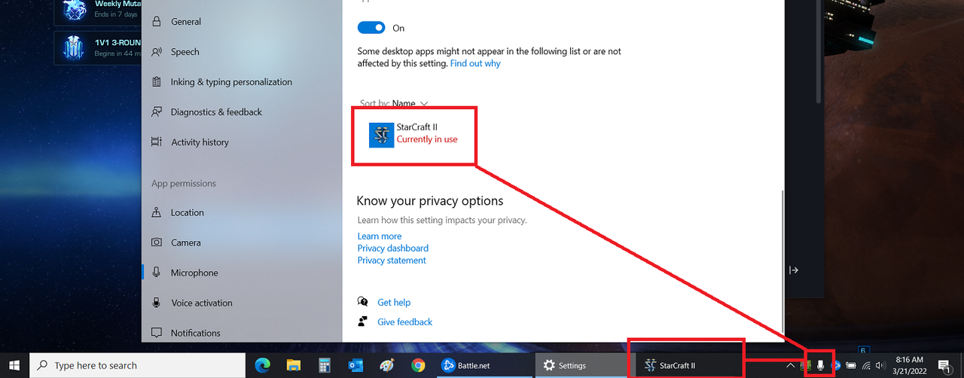Click the Speech sidebar icon
964x378 pixels.
coord(156,52)
